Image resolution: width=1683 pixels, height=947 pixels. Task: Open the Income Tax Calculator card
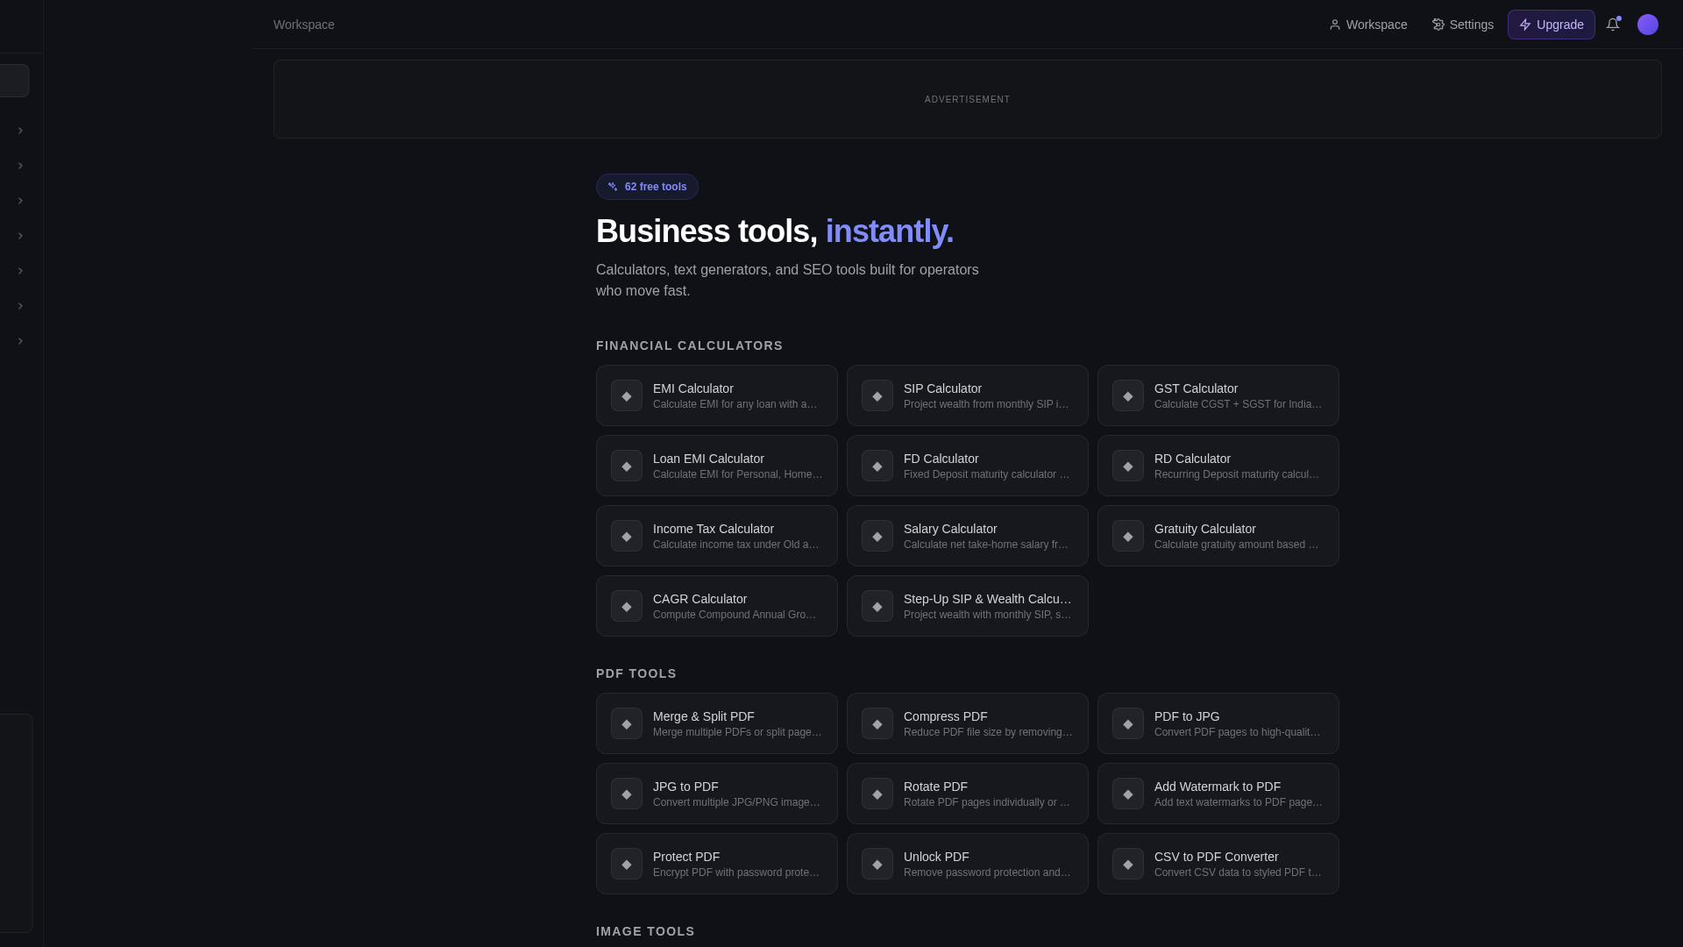[717, 536]
